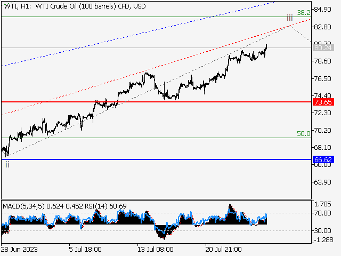The height and width of the screenshot is (256, 341).
Task: Click the 5 Jul 18:00 time label
Action: click(85, 249)
